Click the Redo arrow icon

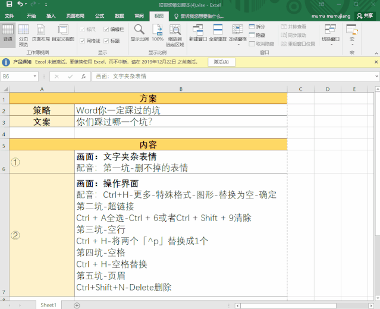coord(33,4)
